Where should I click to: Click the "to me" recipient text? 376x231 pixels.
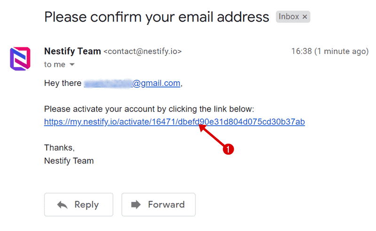(55, 64)
